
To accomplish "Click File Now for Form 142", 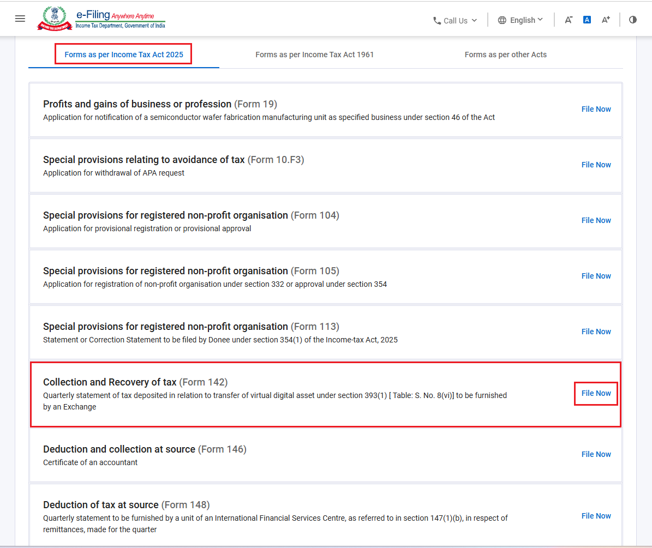I will point(596,393).
